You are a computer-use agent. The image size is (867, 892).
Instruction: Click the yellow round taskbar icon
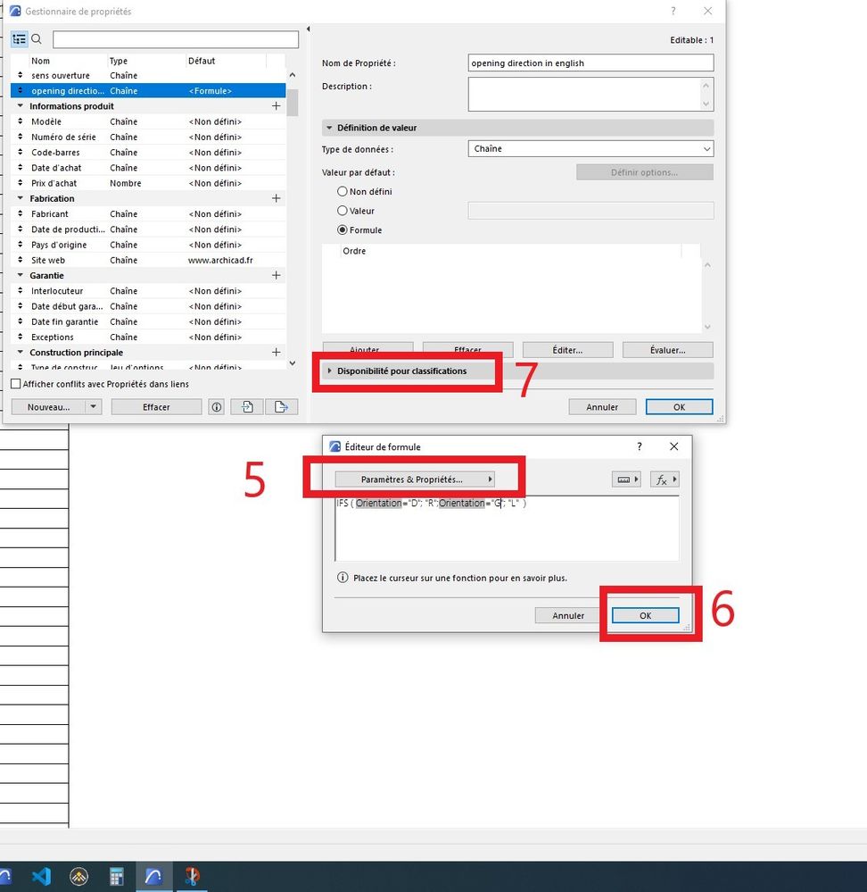[x=79, y=876]
